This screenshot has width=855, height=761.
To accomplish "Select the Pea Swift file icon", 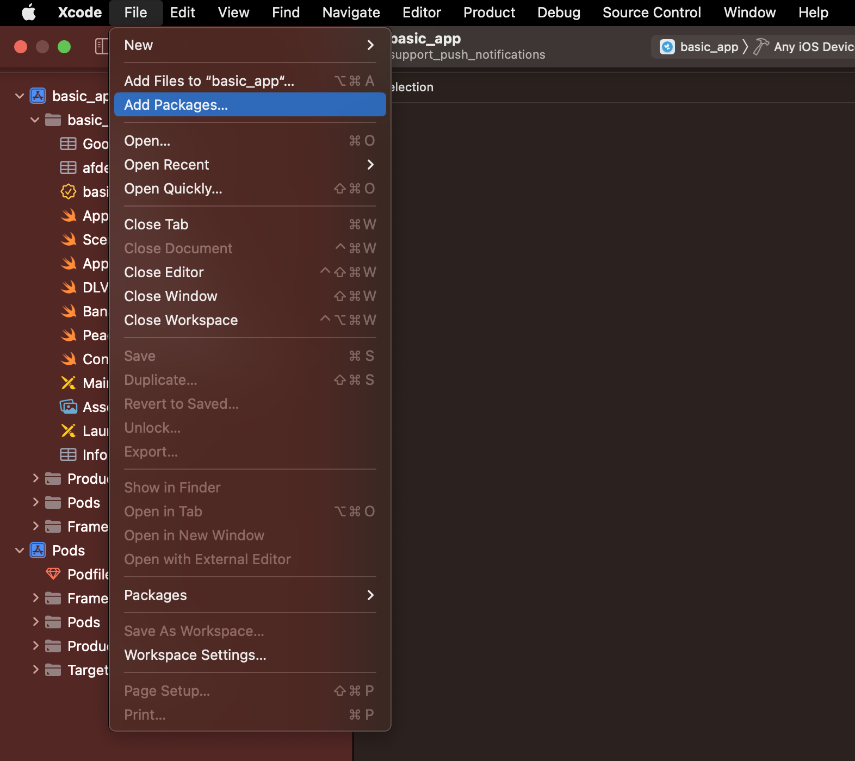I will pyautogui.click(x=69, y=335).
